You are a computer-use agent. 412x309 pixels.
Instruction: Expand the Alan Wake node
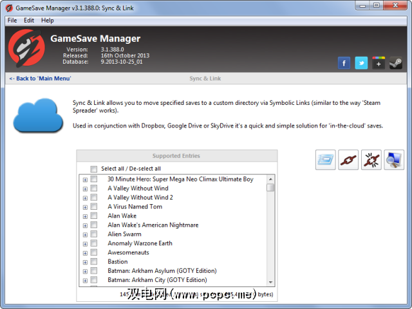tap(85, 216)
